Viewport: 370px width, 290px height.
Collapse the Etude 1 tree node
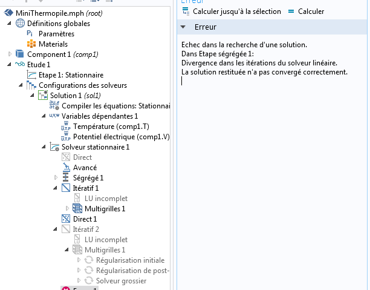click(10, 65)
